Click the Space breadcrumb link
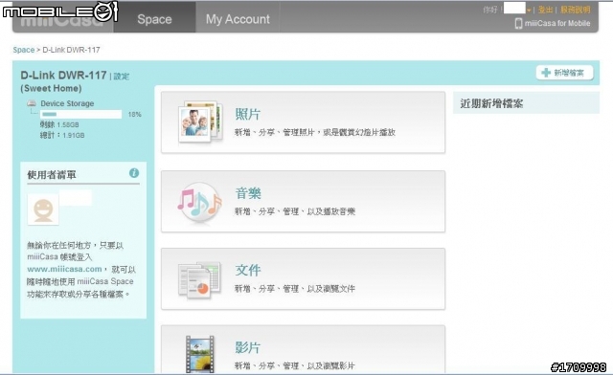Screen dimensions: 613x375 (x=23, y=50)
